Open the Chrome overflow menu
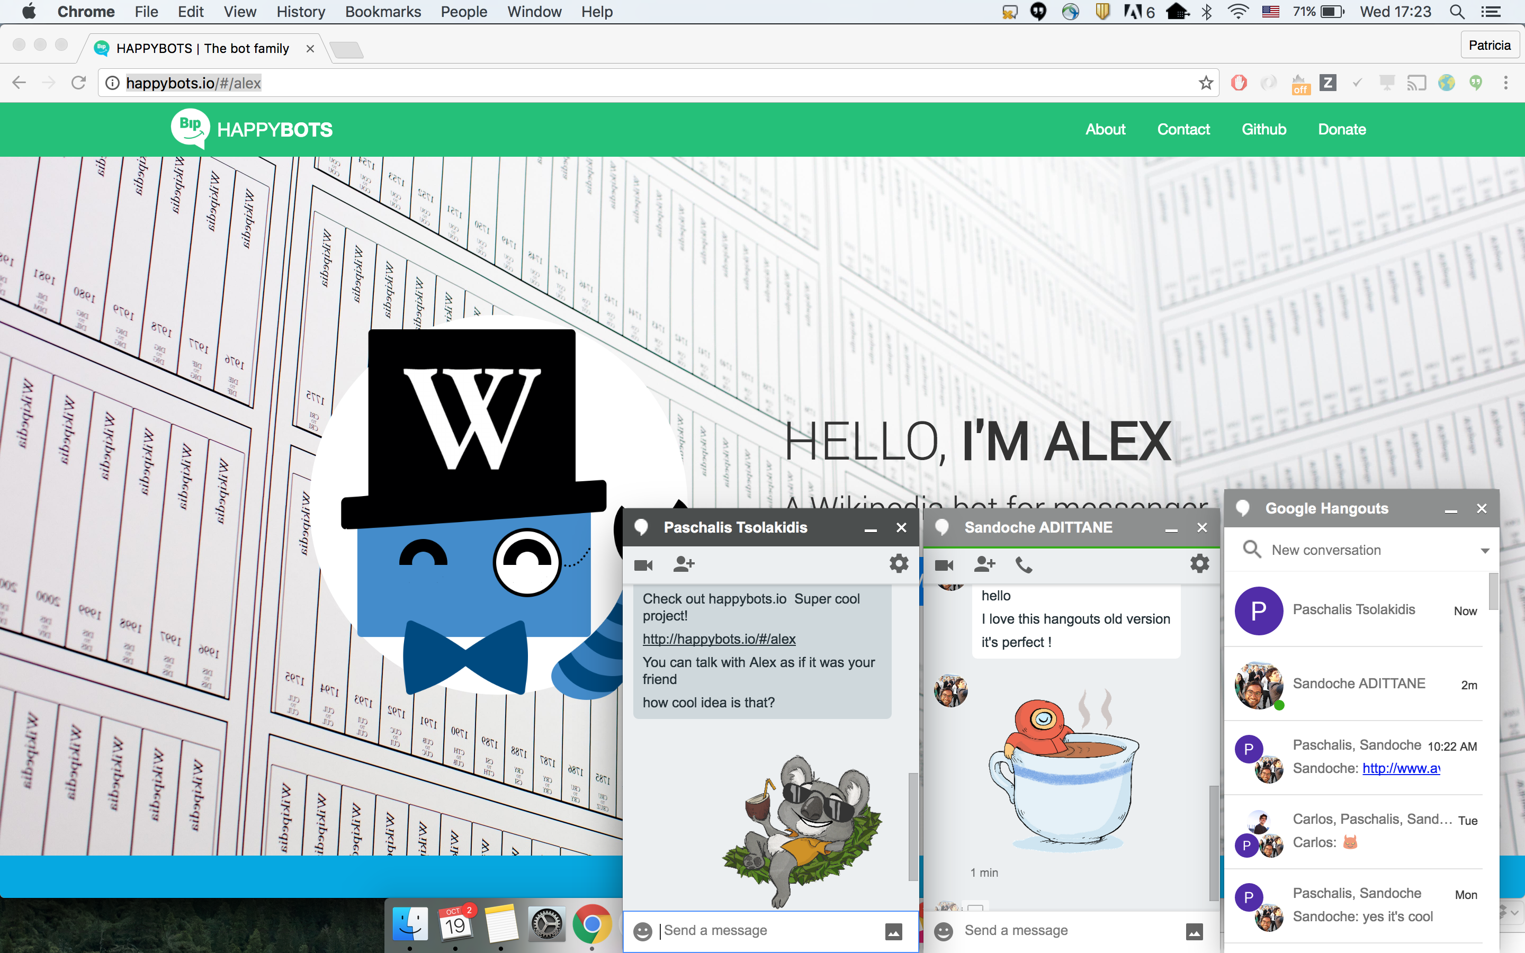 1505,83
